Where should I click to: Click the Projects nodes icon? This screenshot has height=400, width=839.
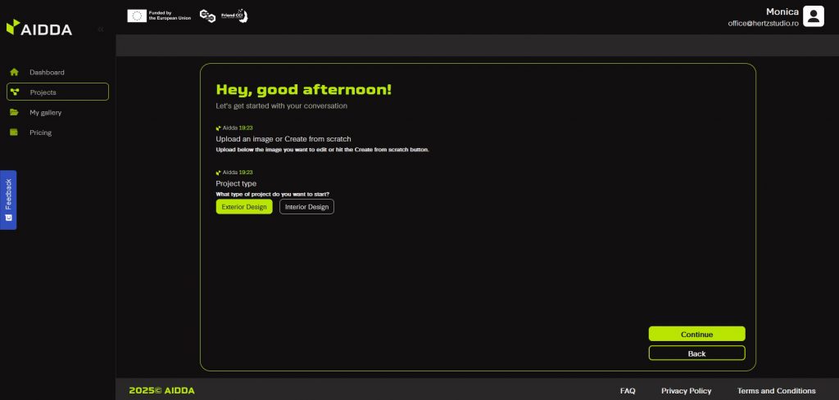click(x=14, y=92)
